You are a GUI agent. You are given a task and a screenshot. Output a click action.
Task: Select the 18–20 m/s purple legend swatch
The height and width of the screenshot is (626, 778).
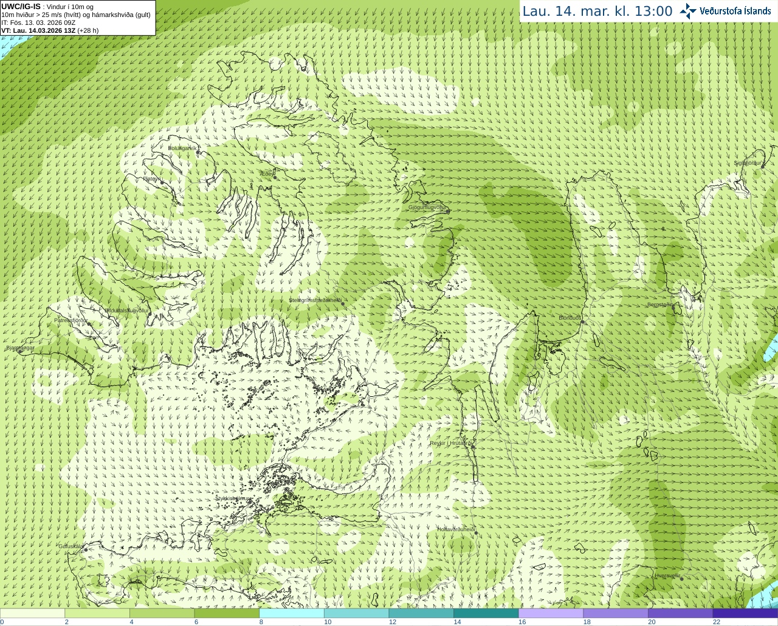[616, 613]
